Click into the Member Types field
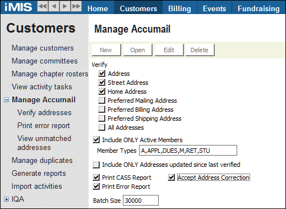This screenshot has height=209, width=286. (x=188, y=151)
